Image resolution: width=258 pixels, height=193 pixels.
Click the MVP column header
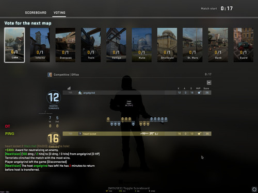coord(198,89)
